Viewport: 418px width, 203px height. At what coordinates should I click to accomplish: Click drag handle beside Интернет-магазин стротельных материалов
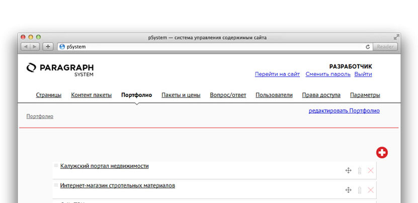(56, 185)
